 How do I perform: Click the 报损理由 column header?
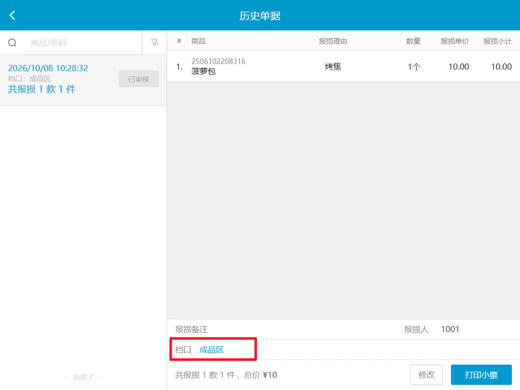pos(333,41)
